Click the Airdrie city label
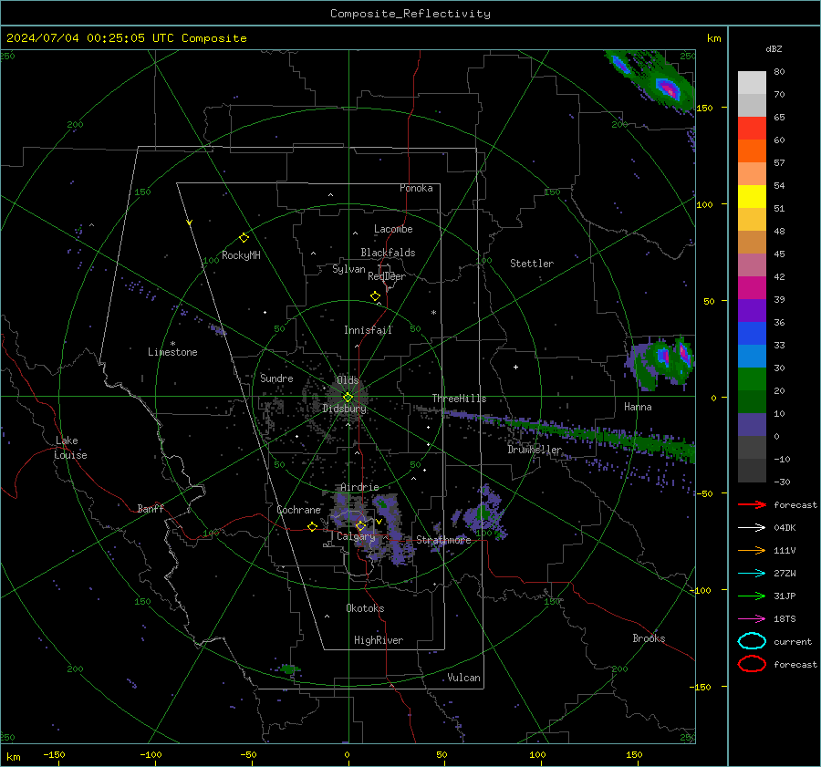This screenshot has height=767, width=821. [359, 487]
